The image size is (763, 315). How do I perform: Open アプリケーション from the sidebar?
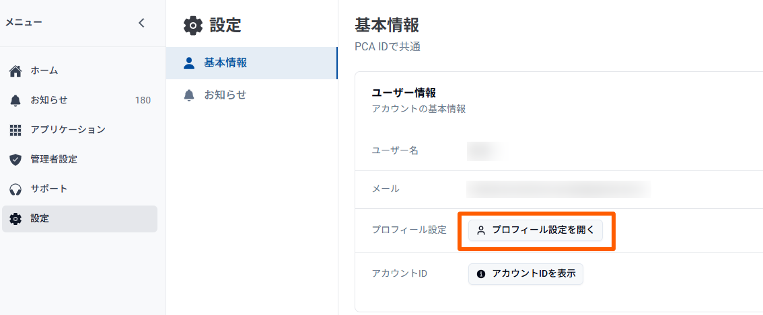(x=68, y=130)
